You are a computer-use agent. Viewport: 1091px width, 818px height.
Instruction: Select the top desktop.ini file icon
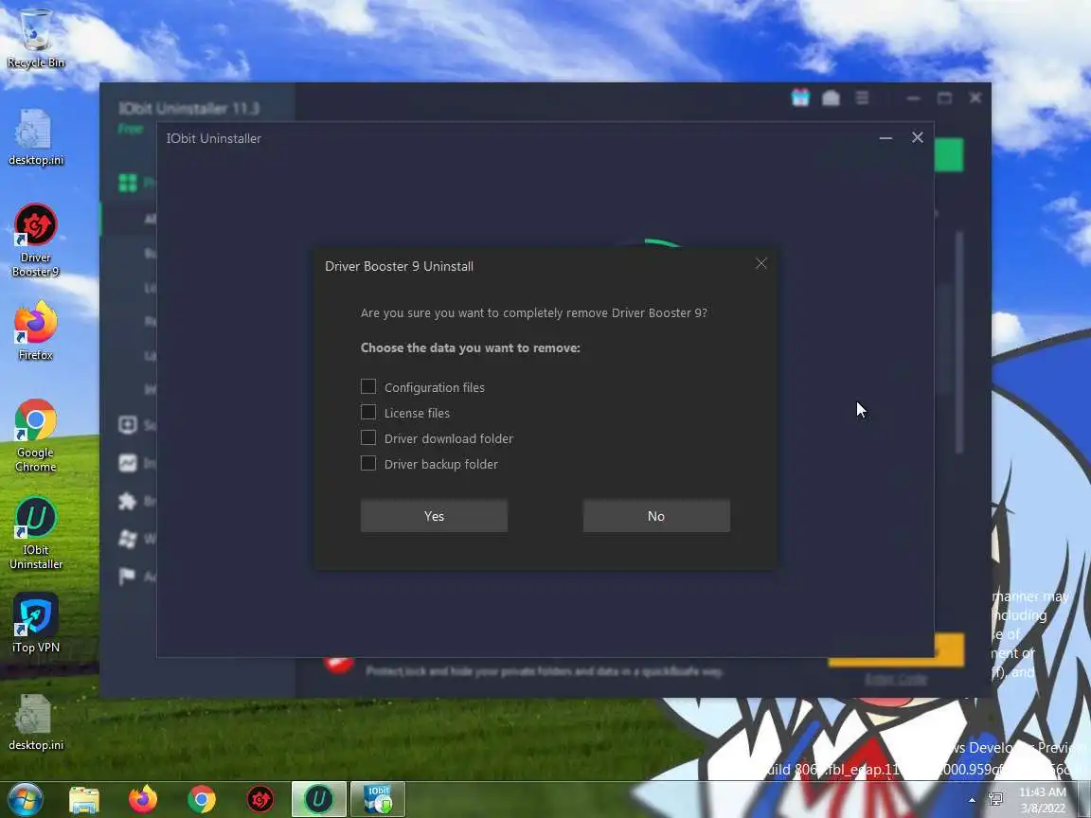pos(35,137)
